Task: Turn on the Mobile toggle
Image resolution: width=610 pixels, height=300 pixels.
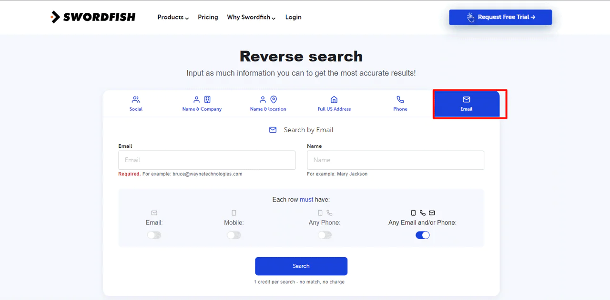Action: 234,235
